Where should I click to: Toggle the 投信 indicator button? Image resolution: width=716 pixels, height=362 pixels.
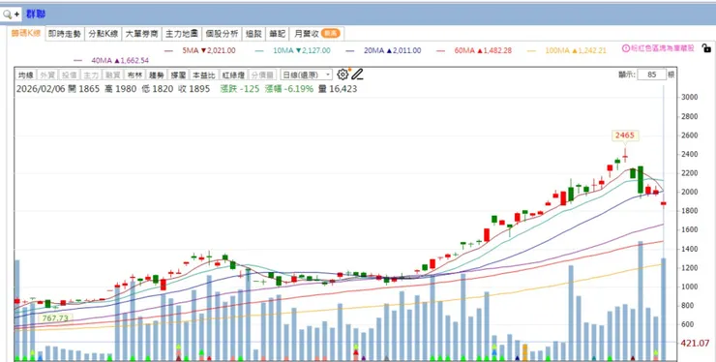(70, 75)
